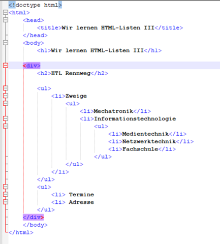Image resolution: width=220 pixels, height=244 pixels.
Task: Collapse the Zweige li fold marker
Action: pos(6,96)
